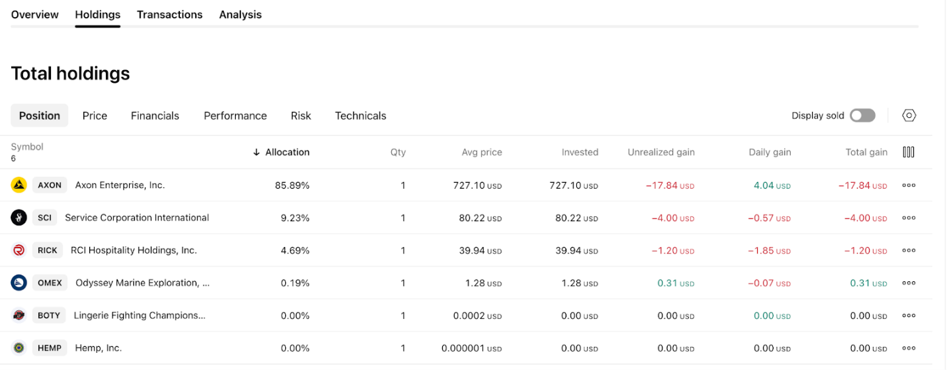This screenshot has width=947, height=370.
Task: Click the AXON ticker badge
Action: coord(50,185)
